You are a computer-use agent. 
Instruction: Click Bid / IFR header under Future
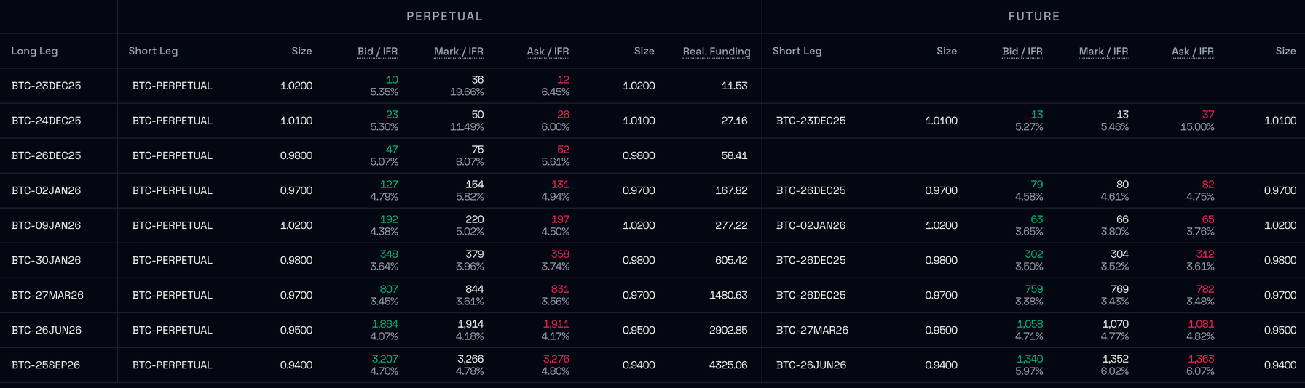coord(1022,51)
